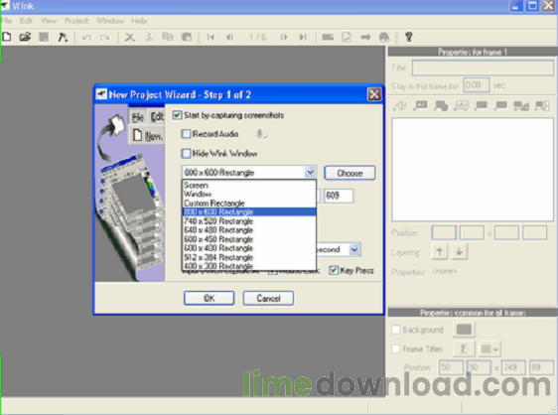Go to first frame using toolbar arrow
The width and height of the screenshot is (558, 415).
click(x=210, y=37)
